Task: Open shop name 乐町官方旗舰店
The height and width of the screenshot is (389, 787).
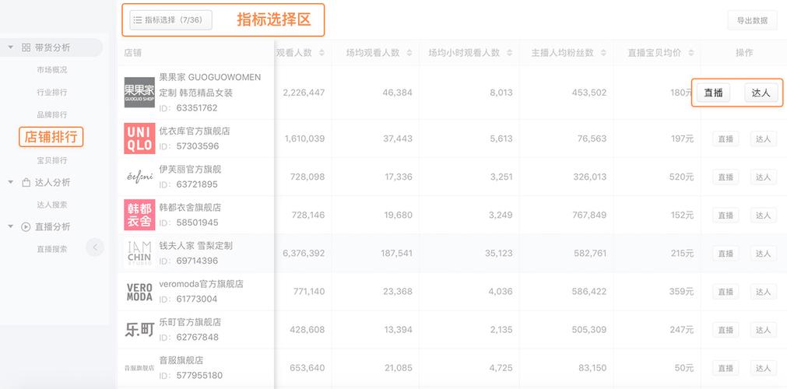Action: click(x=190, y=322)
